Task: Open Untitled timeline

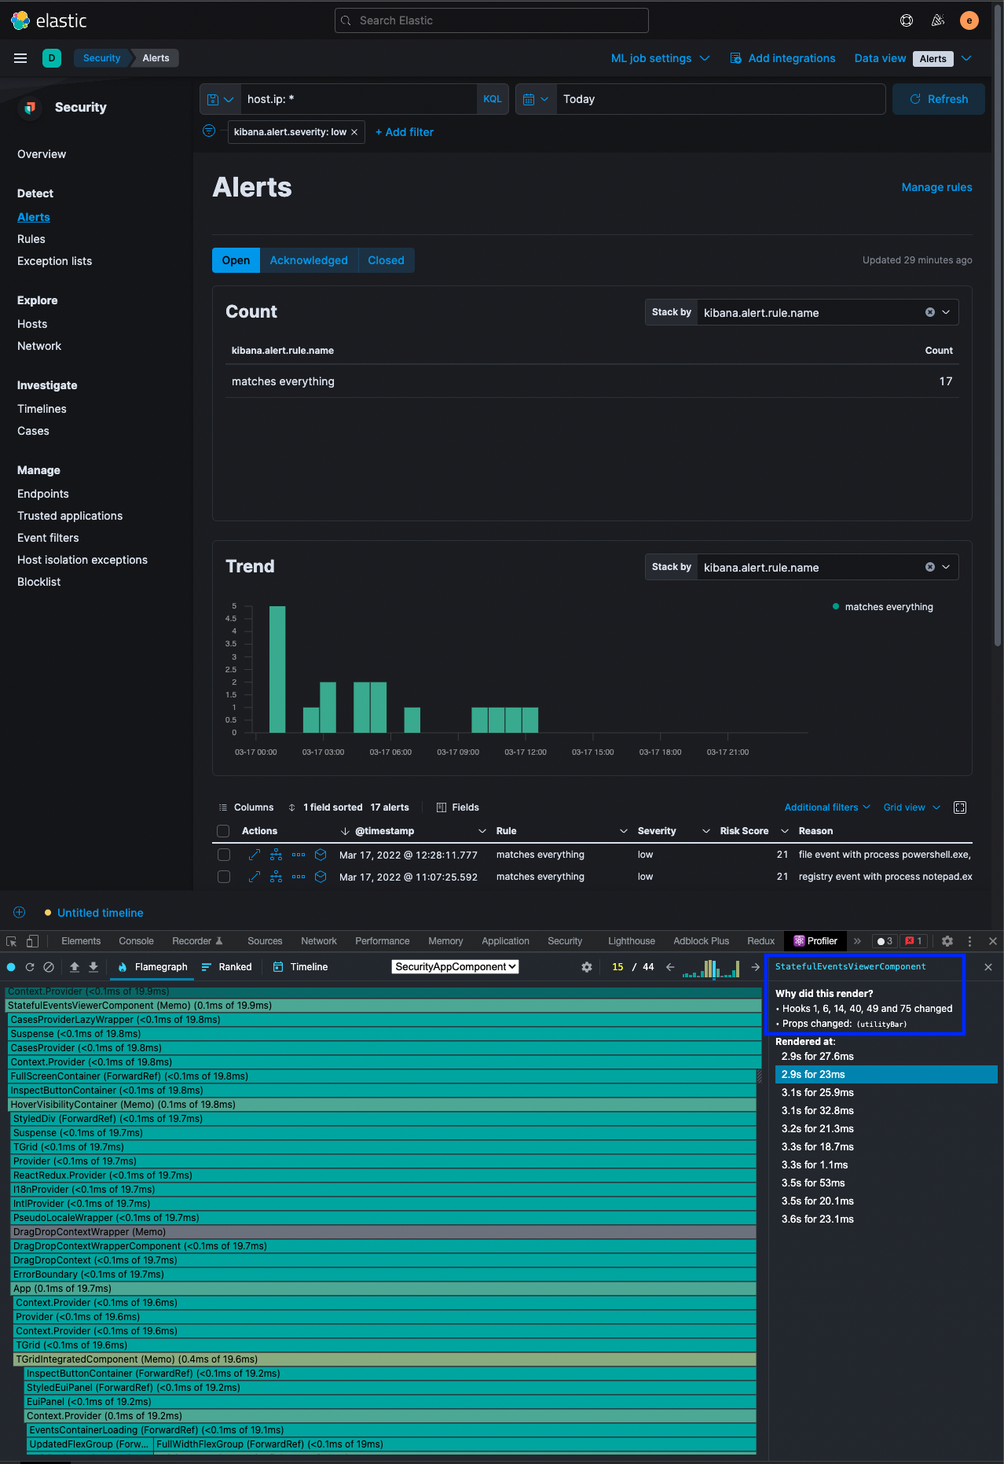Action: pos(100,913)
